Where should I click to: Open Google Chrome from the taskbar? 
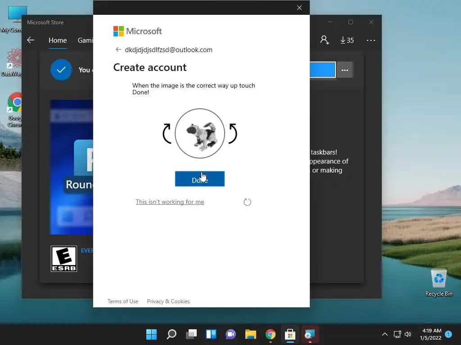pos(271,334)
